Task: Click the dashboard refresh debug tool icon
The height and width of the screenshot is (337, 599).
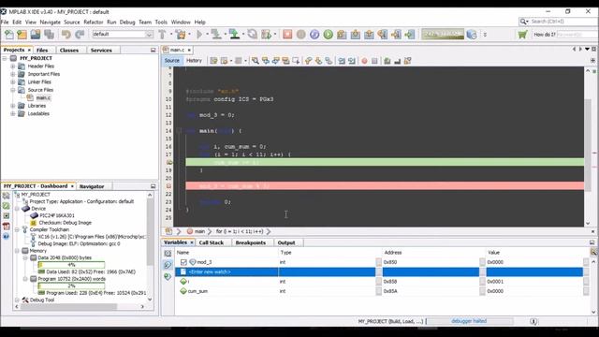Action: tap(7, 206)
